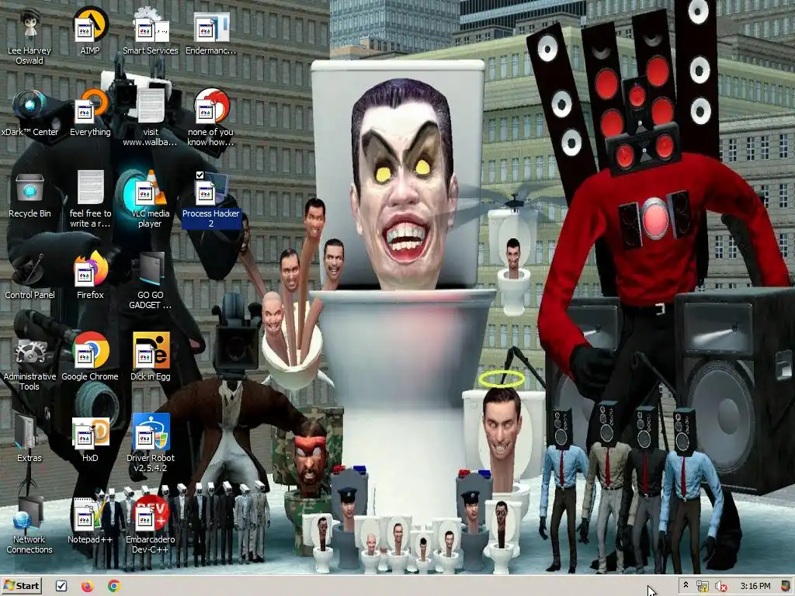
Task: Click the checkmark quick launch icon in taskbar
Action: coord(61,586)
